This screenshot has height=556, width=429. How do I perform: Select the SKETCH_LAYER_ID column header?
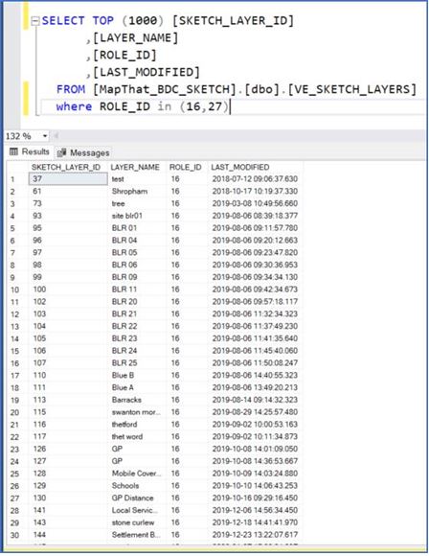(x=66, y=168)
